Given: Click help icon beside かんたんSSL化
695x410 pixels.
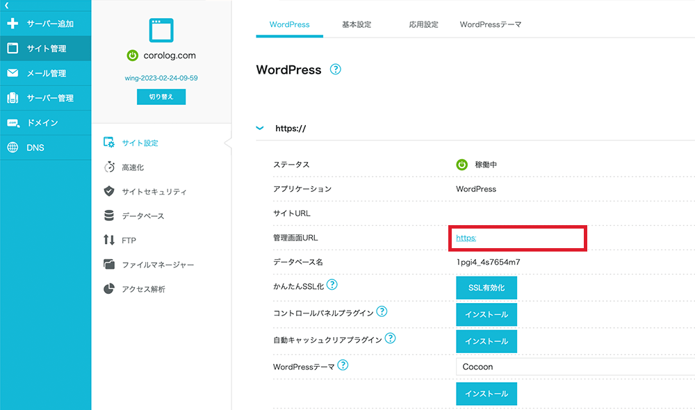Looking at the screenshot, I should 332,285.
